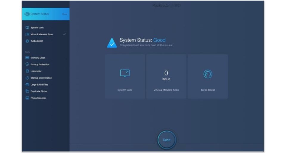Click the Turbo Boost card label
This screenshot has width=286, height=153.
click(x=208, y=90)
